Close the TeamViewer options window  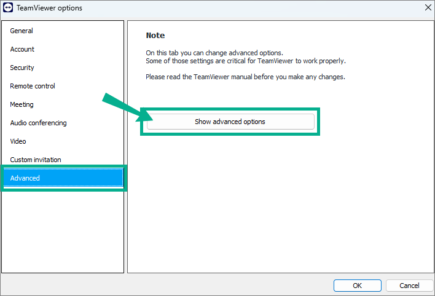(428, 7)
